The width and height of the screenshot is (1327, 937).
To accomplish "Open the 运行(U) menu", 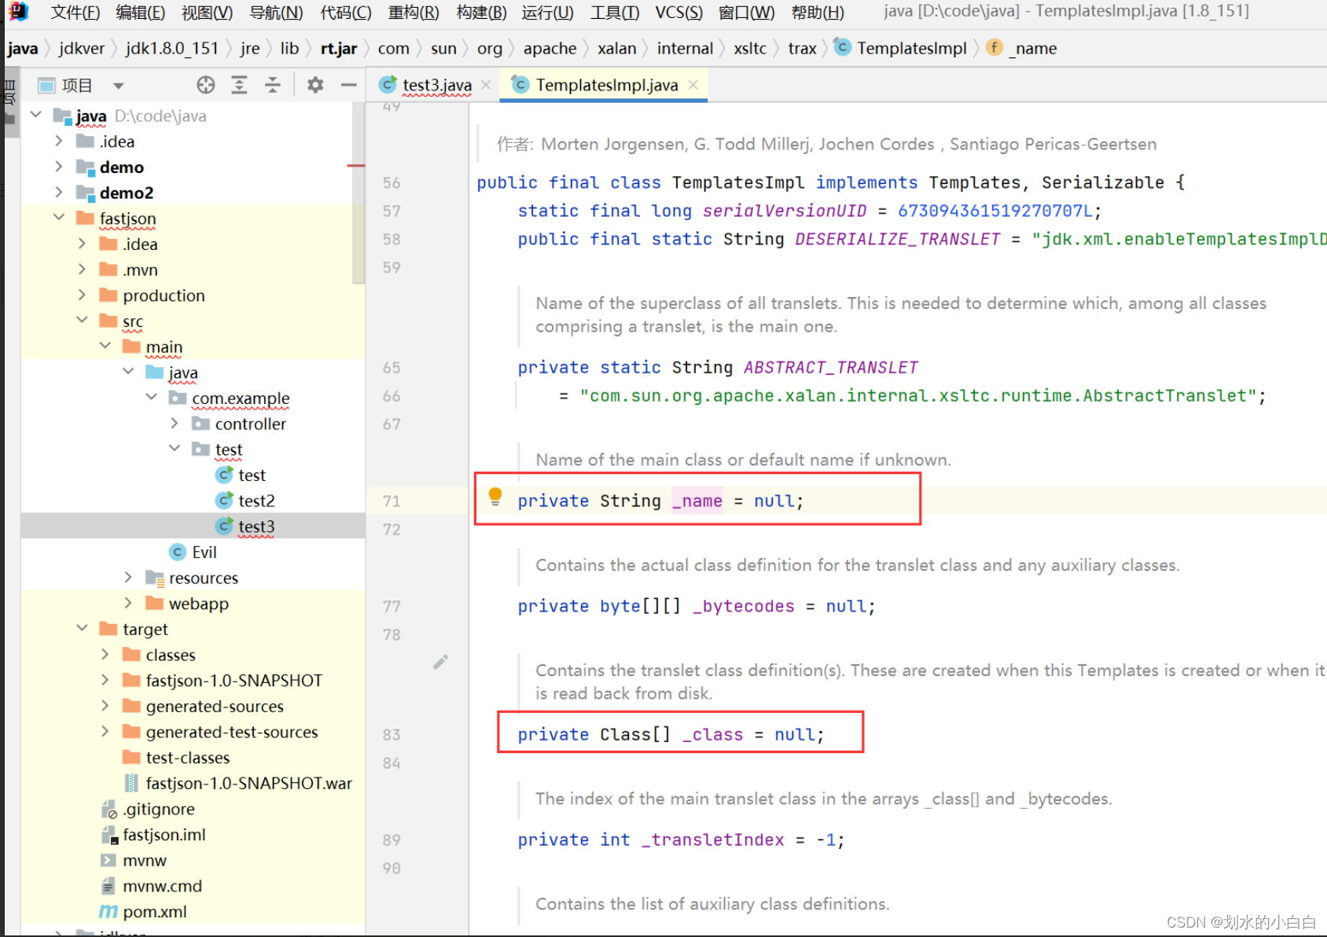I will (x=547, y=13).
